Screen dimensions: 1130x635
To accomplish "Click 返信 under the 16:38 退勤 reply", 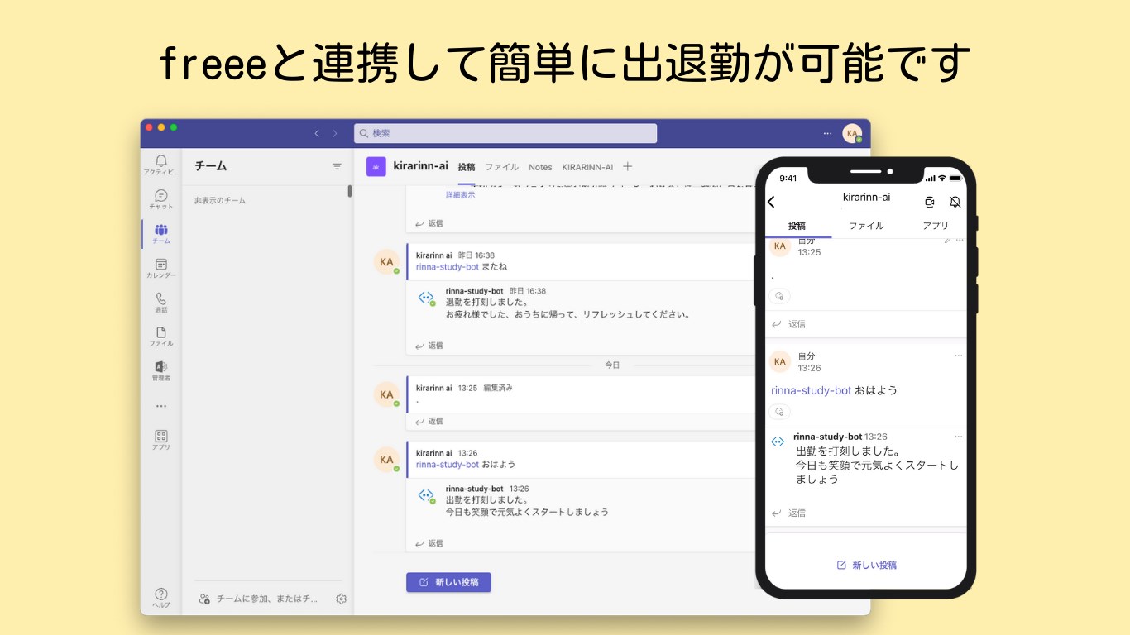I will (429, 346).
